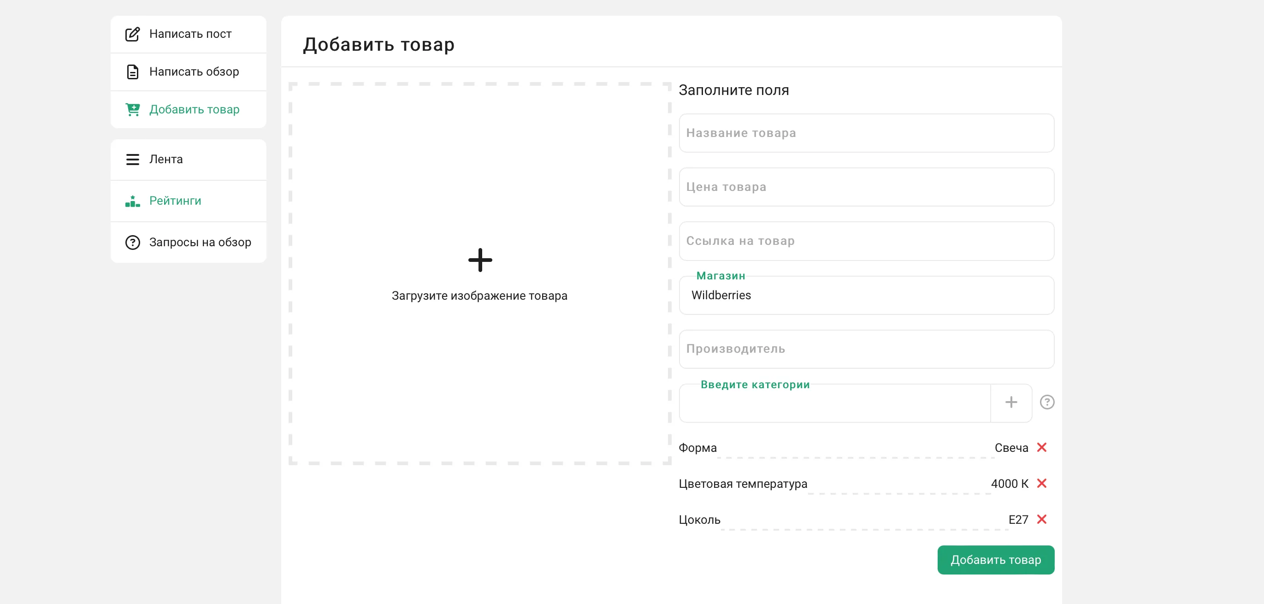Click the podium rating icon beside Рейтинги
Screen dimensions: 1264x604
132,201
